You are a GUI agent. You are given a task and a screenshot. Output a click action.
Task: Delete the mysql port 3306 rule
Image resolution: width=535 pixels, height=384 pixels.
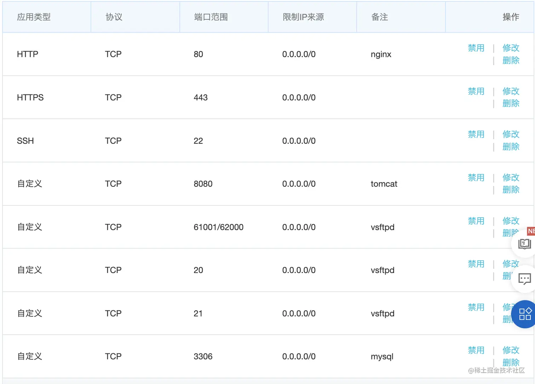[x=511, y=362]
